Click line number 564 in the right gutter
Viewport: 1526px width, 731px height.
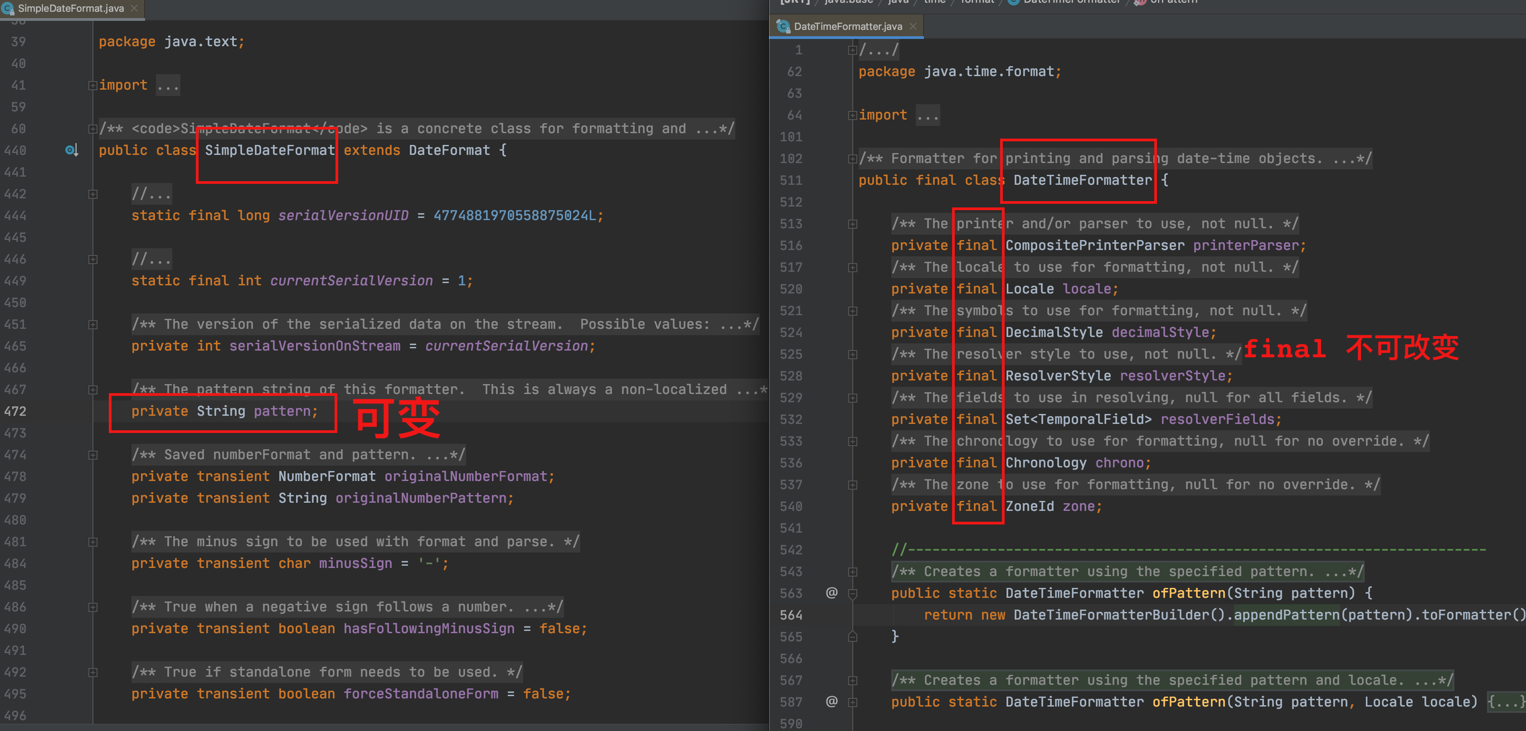[791, 615]
